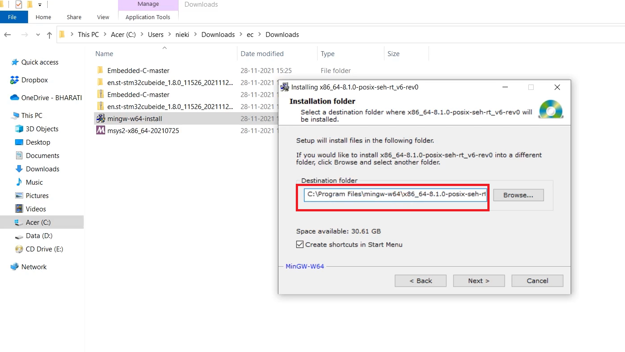Click This PC in the address bar
625x352 pixels.
click(88, 35)
